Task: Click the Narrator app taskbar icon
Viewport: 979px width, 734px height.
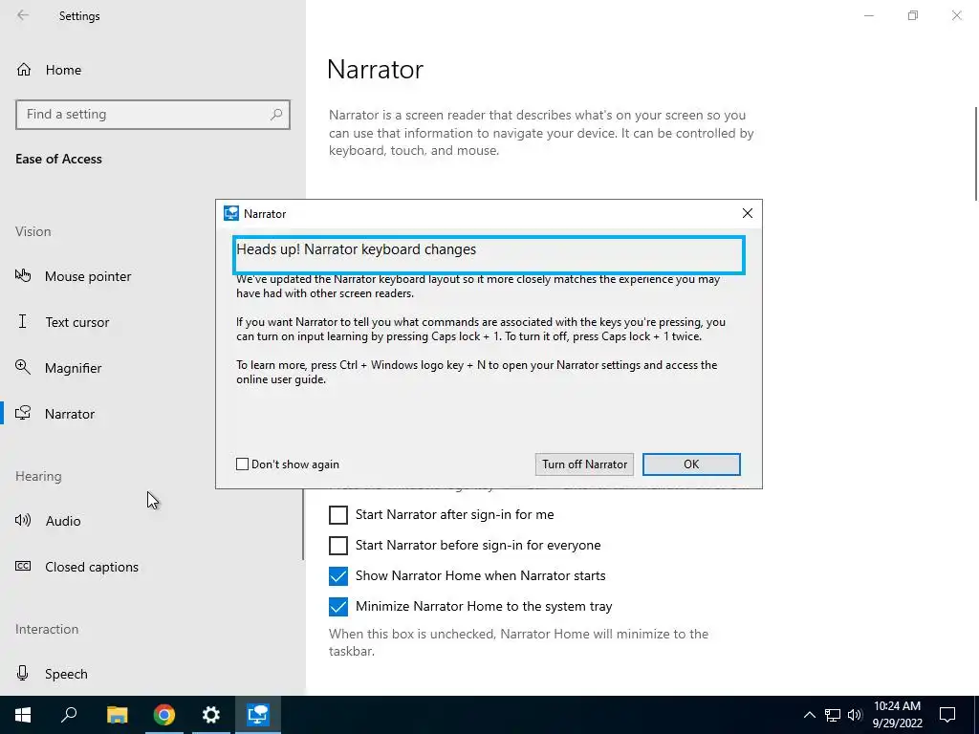Action: click(x=258, y=715)
